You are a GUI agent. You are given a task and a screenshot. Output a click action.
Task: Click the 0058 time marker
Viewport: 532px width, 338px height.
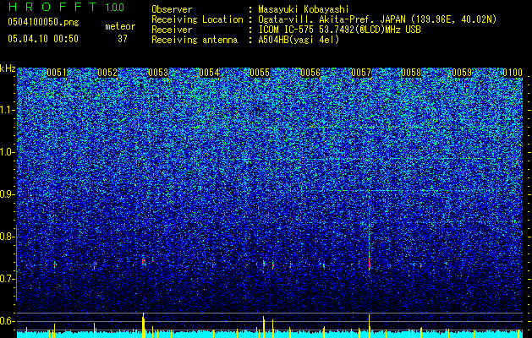point(411,73)
